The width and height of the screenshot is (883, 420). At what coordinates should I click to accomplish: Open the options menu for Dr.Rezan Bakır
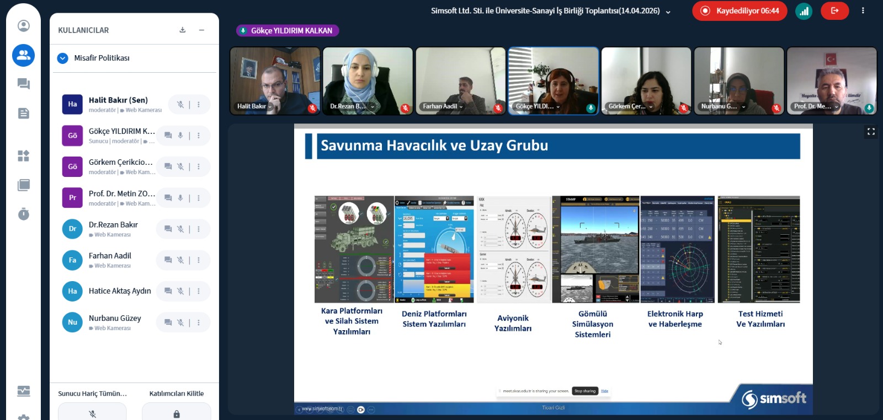point(199,229)
